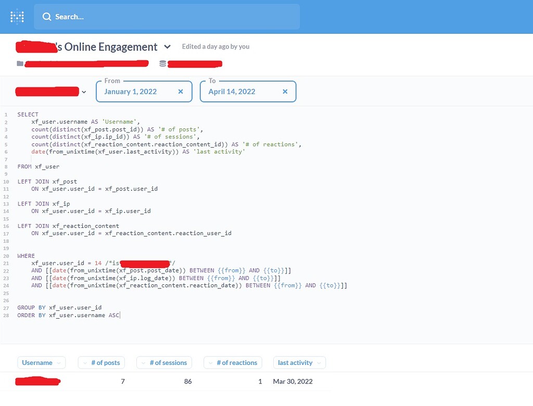
Task: Select the From date 'January 1, 2022'
Action: click(x=130, y=91)
